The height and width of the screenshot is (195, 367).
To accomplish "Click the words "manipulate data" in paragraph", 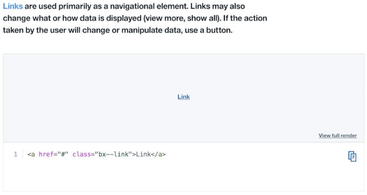I will [x=151, y=30].
